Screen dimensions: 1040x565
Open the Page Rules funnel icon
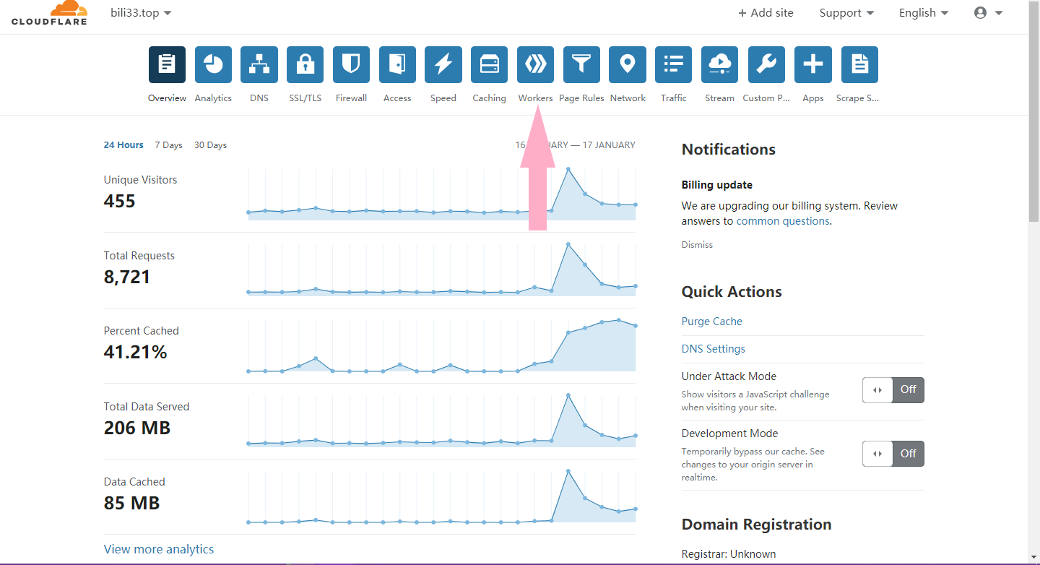581,65
